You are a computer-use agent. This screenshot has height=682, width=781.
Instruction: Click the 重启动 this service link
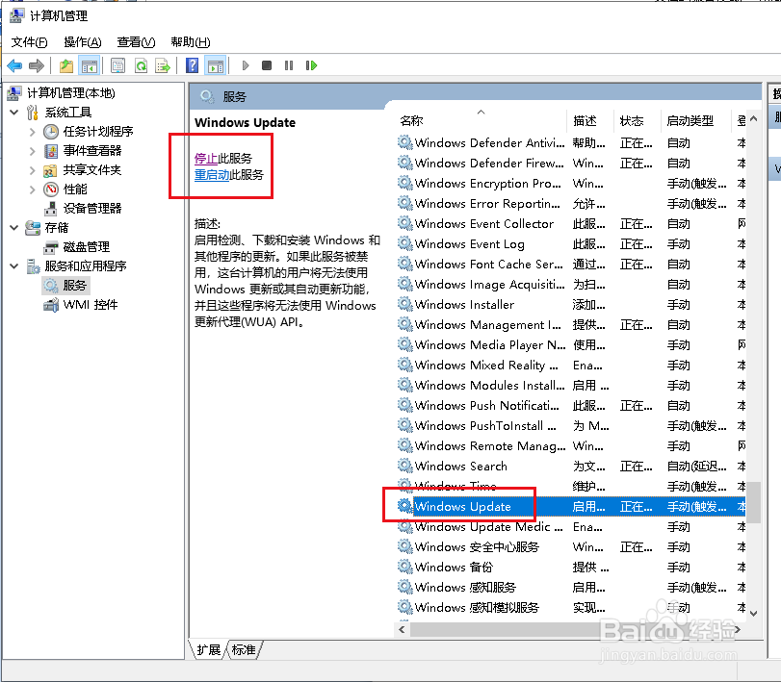coord(212,175)
